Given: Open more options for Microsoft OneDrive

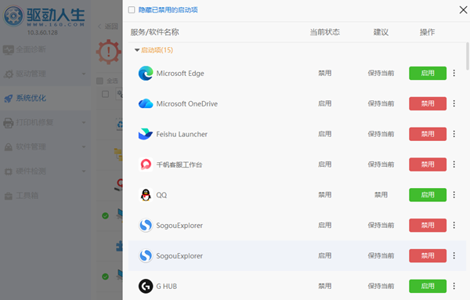Looking at the screenshot, I should (454, 103).
